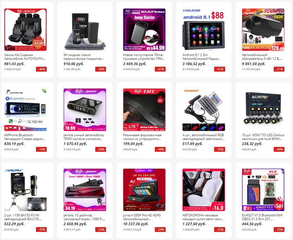Select the 1 227,60 руб. price of fur seat covers
The width and height of the screenshot is (293, 240).
tap(194, 224)
